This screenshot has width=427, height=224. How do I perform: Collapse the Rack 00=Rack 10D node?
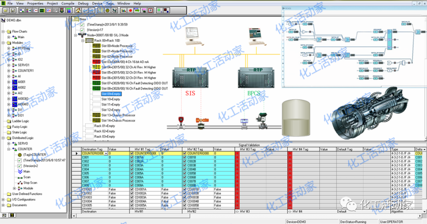pyautogui.click(x=83, y=41)
